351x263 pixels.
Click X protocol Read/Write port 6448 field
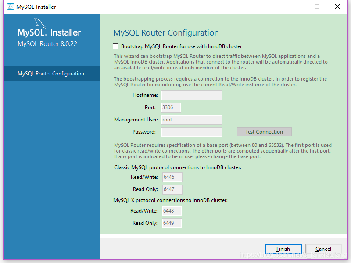click(x=172, y=211)
